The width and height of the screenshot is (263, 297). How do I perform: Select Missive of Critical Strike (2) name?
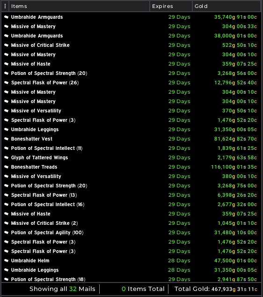(x=44, y=223)
